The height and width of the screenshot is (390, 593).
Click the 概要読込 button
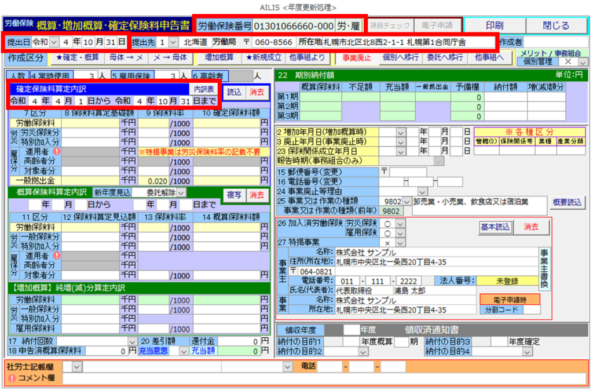tap(568, 202)
